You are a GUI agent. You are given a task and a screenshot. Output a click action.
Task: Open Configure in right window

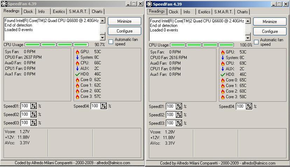[270, 31]
